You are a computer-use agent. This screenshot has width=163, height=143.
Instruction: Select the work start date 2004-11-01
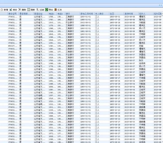tap(85, 113)
